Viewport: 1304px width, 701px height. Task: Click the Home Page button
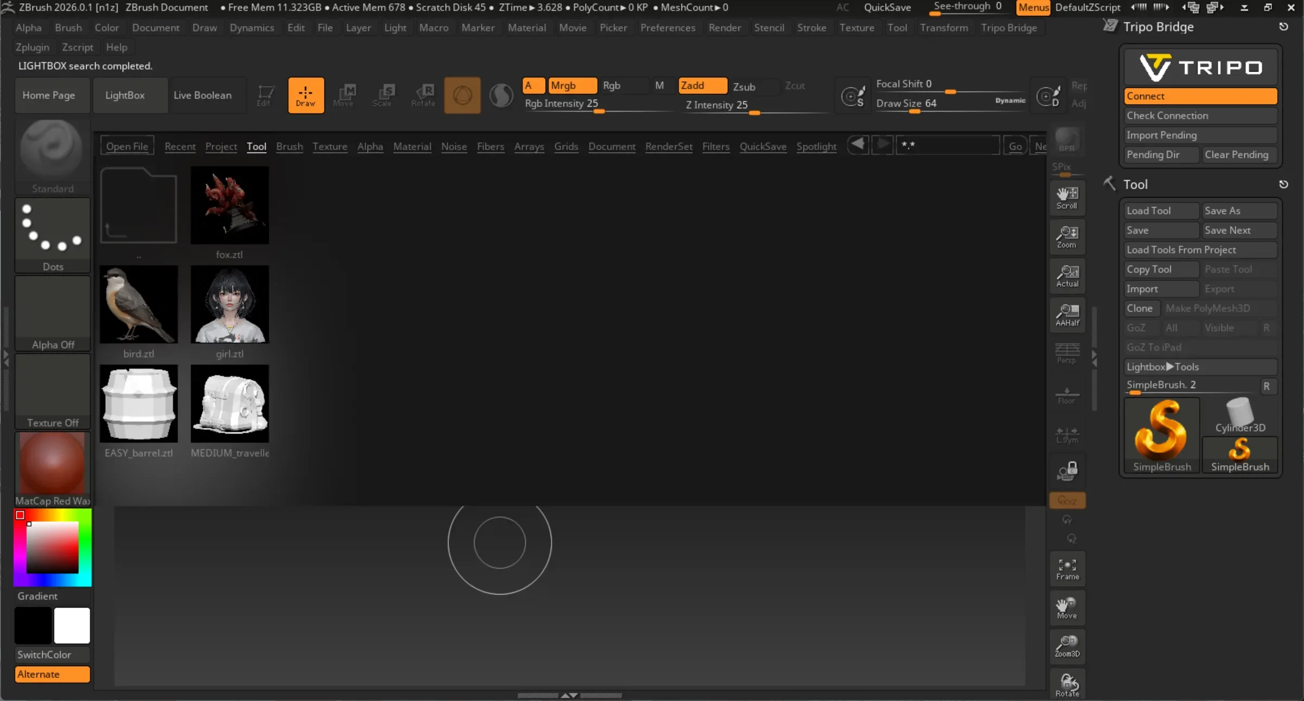(x=53, y=95)
